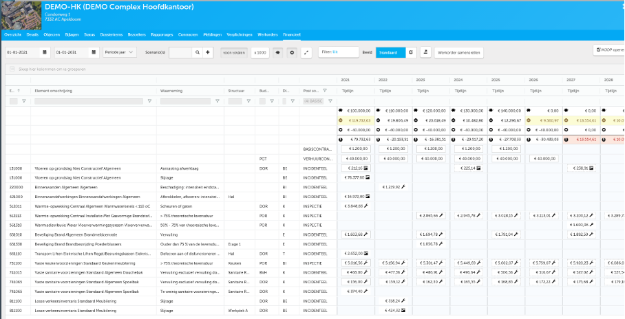Open the 'Filter: Uit' dropdown
Image resolution: width=625 pixels, height=319 pixels.
point(339,52)
